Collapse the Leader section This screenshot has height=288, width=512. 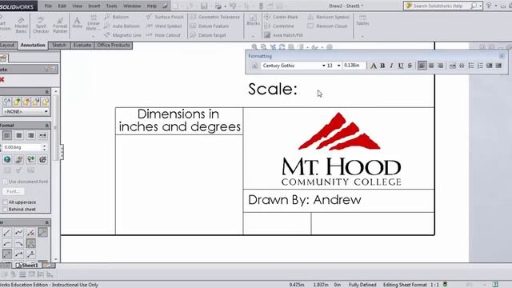[46, 222]
